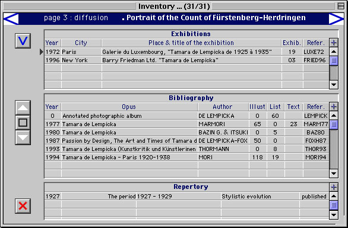Click the 1927 repertory year cell

[53, 197]
